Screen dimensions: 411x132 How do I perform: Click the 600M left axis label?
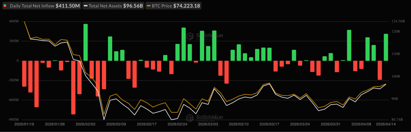click(x=14, y=21)
